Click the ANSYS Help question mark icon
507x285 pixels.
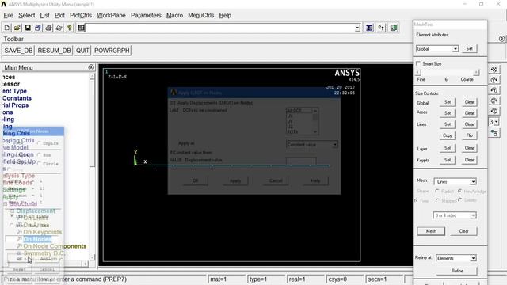(70, 28)
